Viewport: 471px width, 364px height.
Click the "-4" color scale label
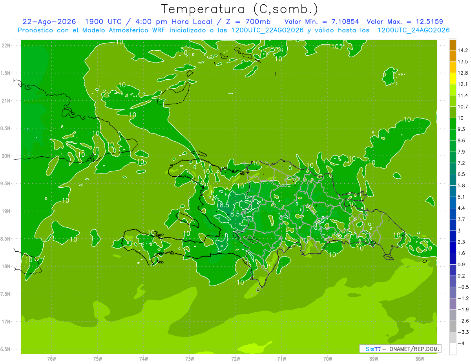point(462,344)
